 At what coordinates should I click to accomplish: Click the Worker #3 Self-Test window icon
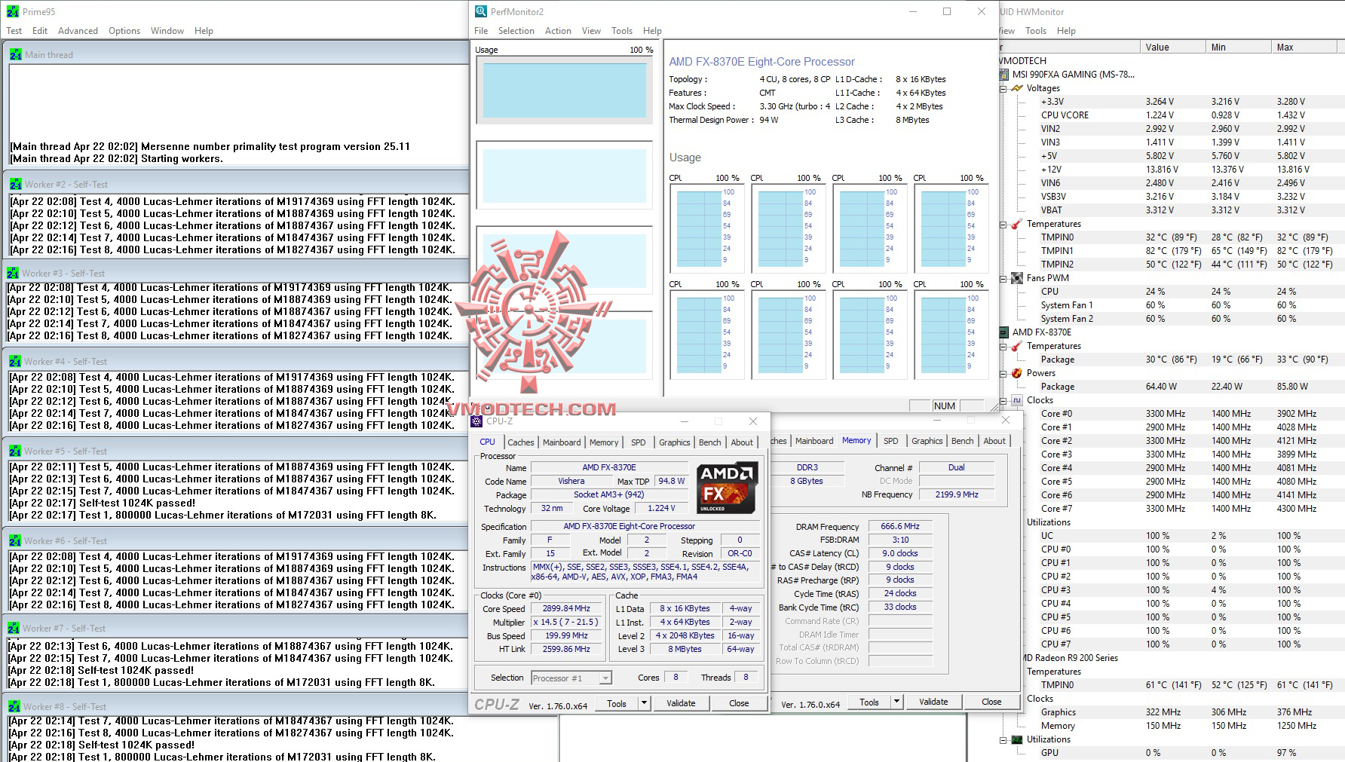point(13,273)
